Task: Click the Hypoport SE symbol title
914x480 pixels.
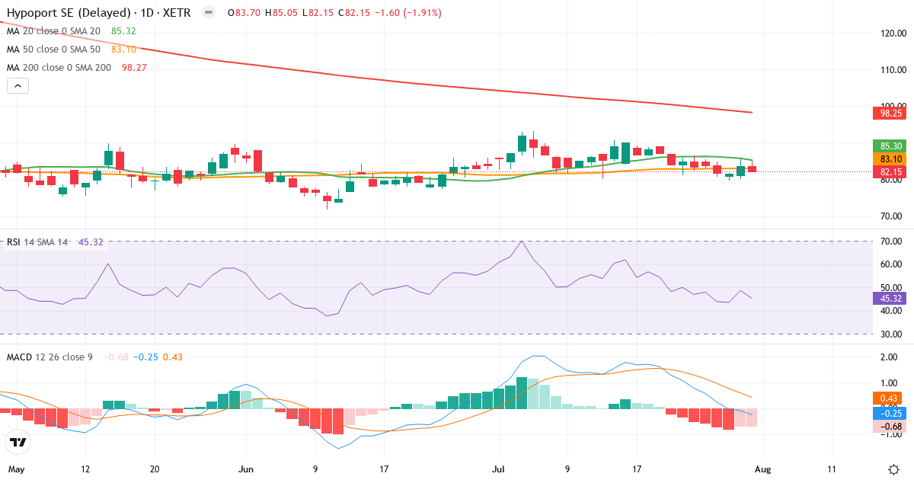Action: pyautogui.click(x=100, y=13)
